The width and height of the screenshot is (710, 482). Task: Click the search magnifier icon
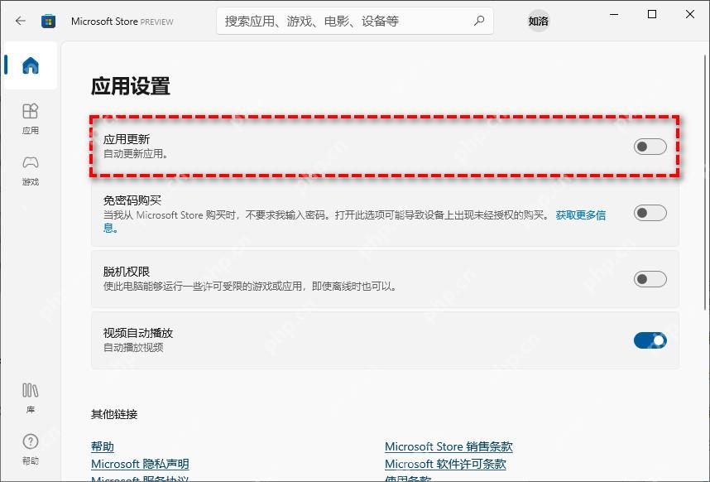pyautogui.click(x=479, y=21)
